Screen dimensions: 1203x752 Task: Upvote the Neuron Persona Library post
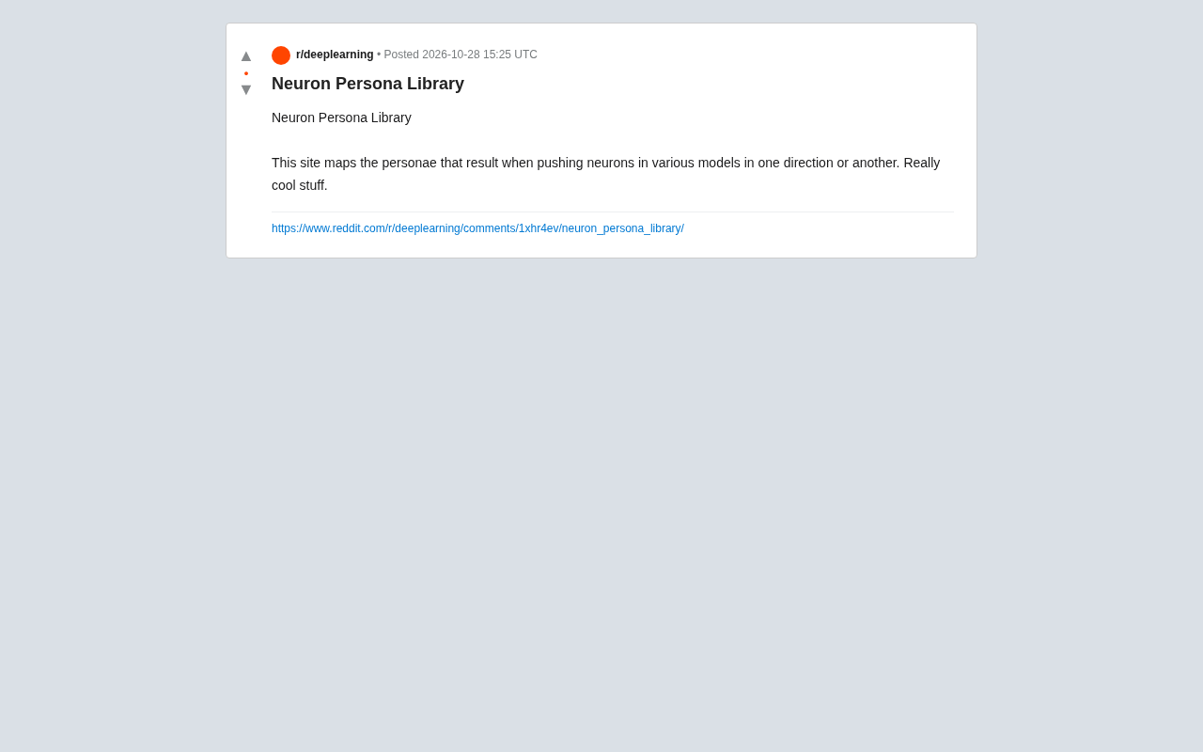(246, 56)
